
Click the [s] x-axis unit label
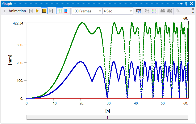(108, 111)
